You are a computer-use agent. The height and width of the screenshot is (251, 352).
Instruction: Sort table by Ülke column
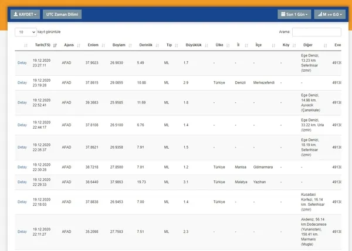(219, 45)
